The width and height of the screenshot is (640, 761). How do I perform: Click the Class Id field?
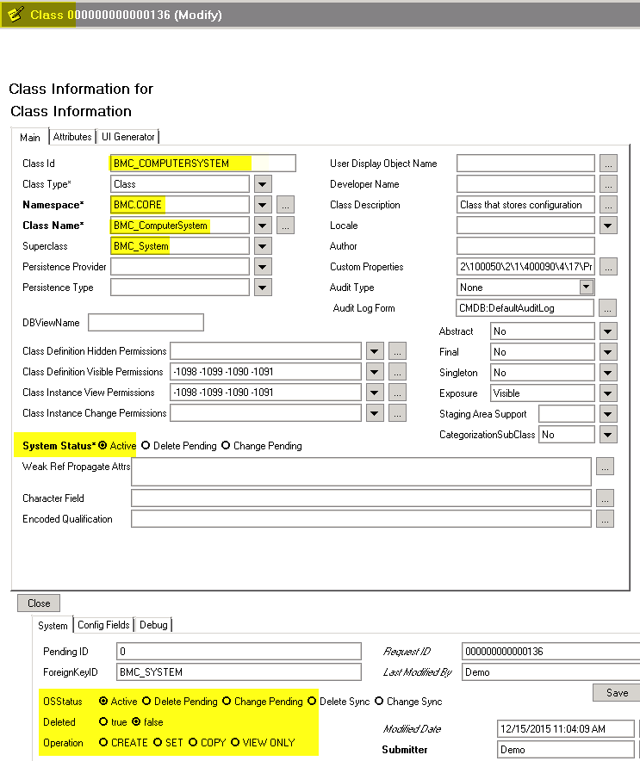(203, 163)
